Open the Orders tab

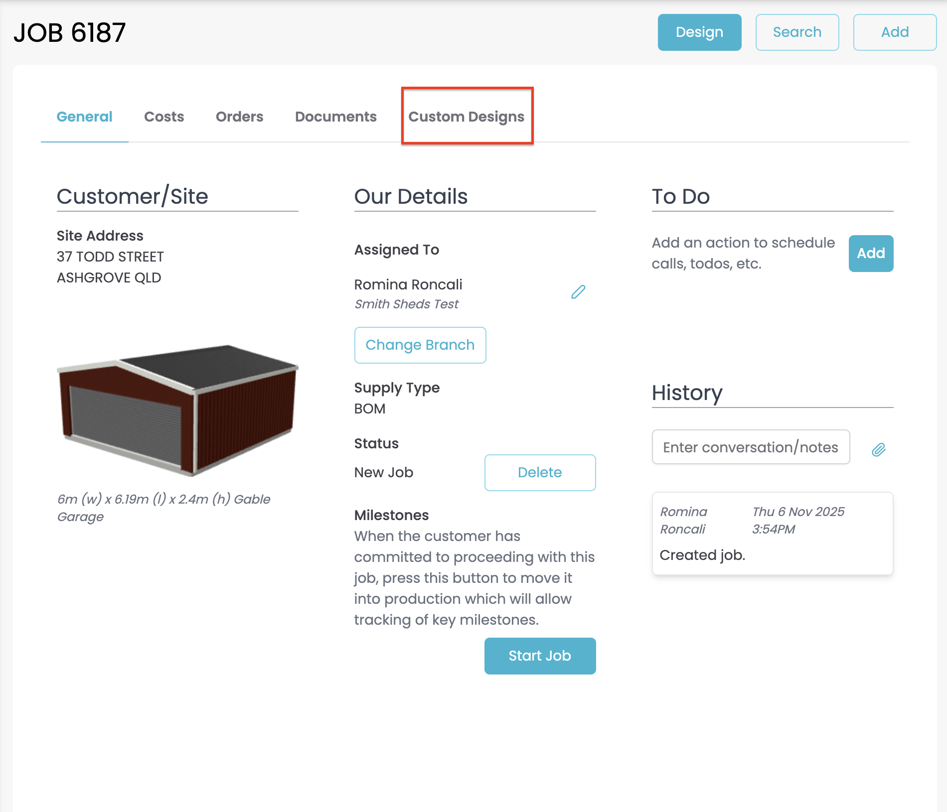pyautogui.click(x=239, y=117)
